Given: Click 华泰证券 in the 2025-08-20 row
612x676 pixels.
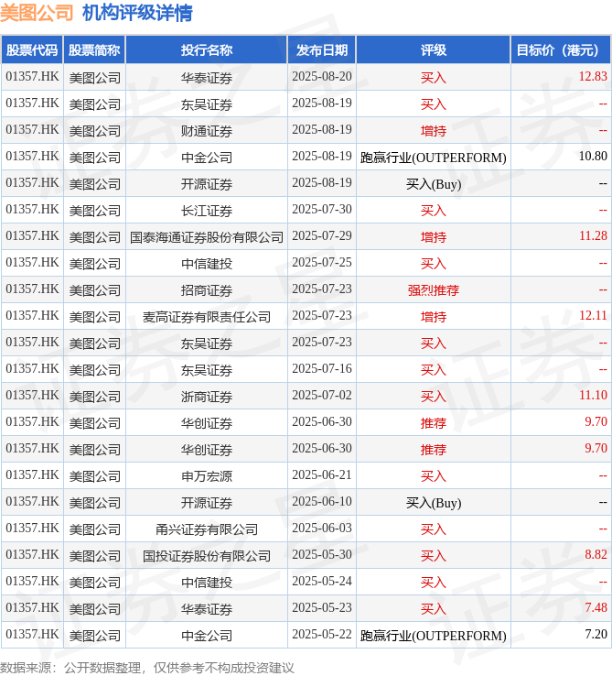Looking at the screenshot, I should (x=207, y=78).
